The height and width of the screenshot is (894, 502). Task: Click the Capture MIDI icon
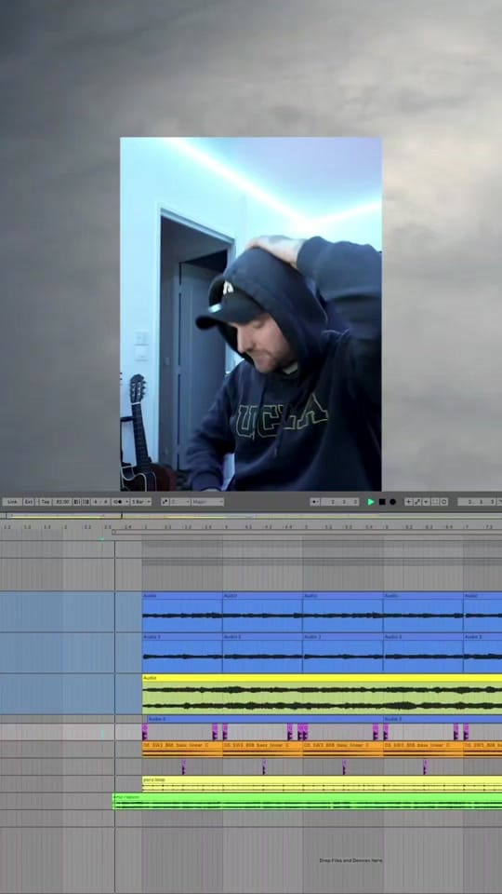(x=435, y=502)
